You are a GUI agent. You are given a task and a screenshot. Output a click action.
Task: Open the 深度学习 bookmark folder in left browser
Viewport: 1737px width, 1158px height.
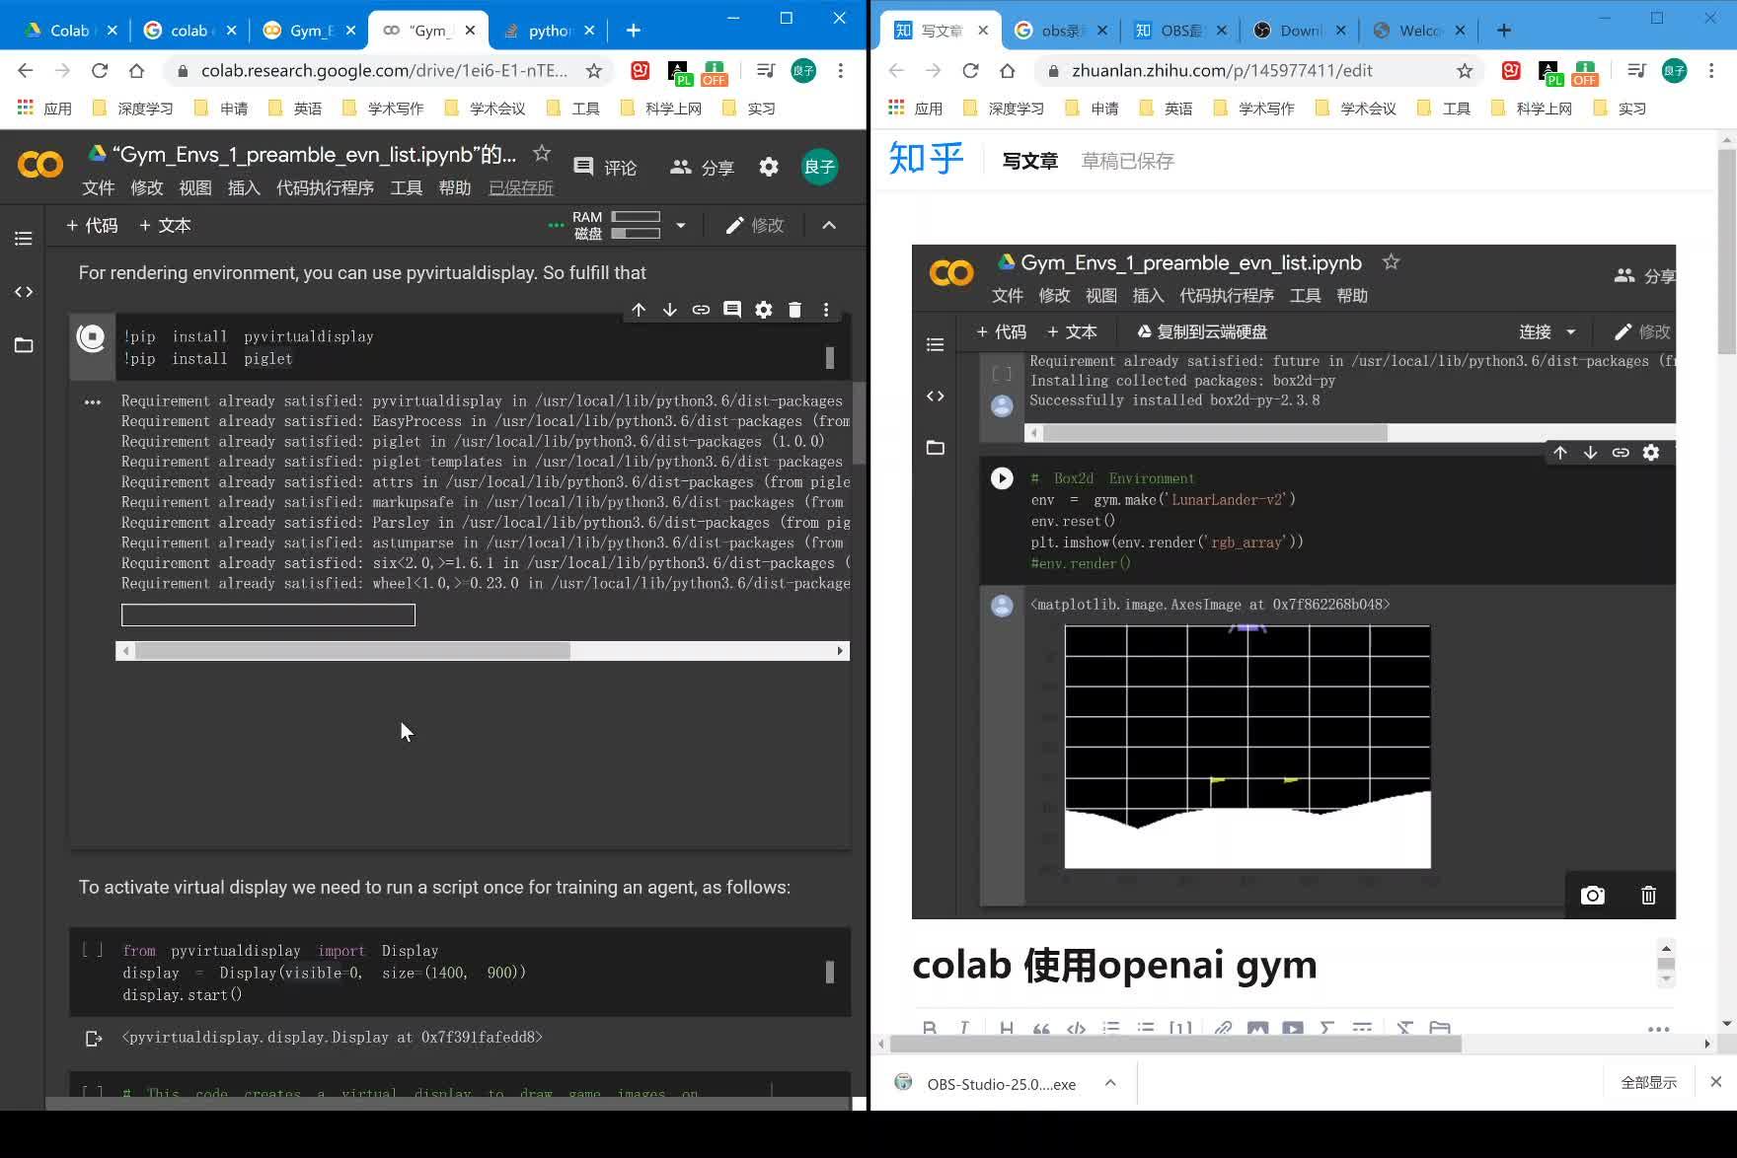point(133,109)
